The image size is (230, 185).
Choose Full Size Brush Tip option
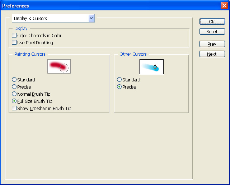pyautogui.click(x=14, y=101)
